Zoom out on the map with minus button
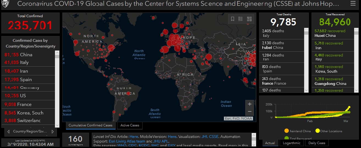The width and height of the screenshot is (361, 148). click(249, 111)
